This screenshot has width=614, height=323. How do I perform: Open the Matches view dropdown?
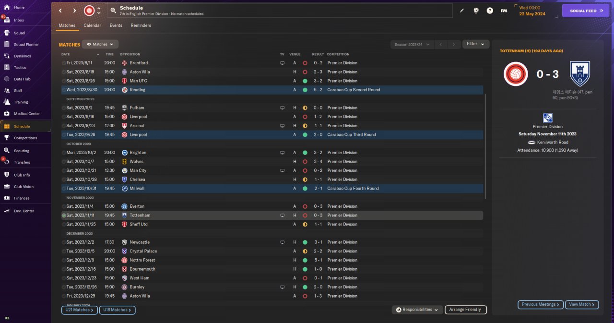[x=100, y=44]
